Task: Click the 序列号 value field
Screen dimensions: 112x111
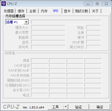Action: [48, 47]
